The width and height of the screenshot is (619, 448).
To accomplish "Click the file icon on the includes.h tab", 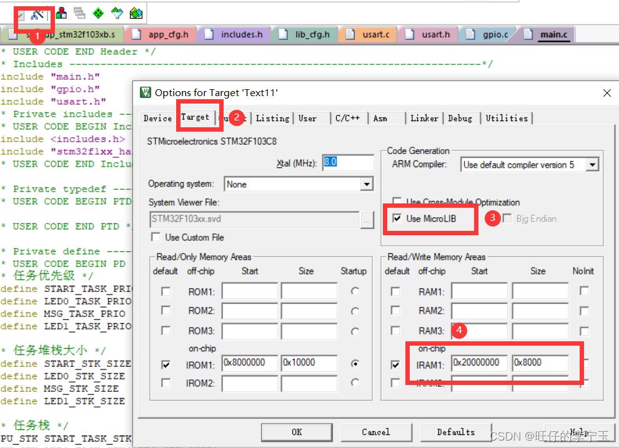I will 209,35.
